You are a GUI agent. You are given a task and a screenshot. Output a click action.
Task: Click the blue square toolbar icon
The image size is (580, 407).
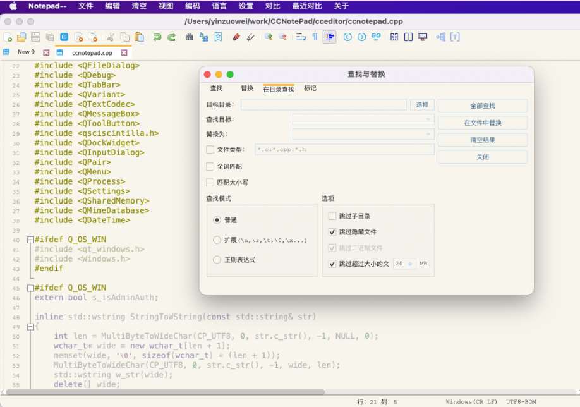point(64,37)
